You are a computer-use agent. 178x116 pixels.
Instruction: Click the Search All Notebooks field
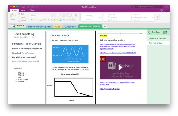coord(147,7)
